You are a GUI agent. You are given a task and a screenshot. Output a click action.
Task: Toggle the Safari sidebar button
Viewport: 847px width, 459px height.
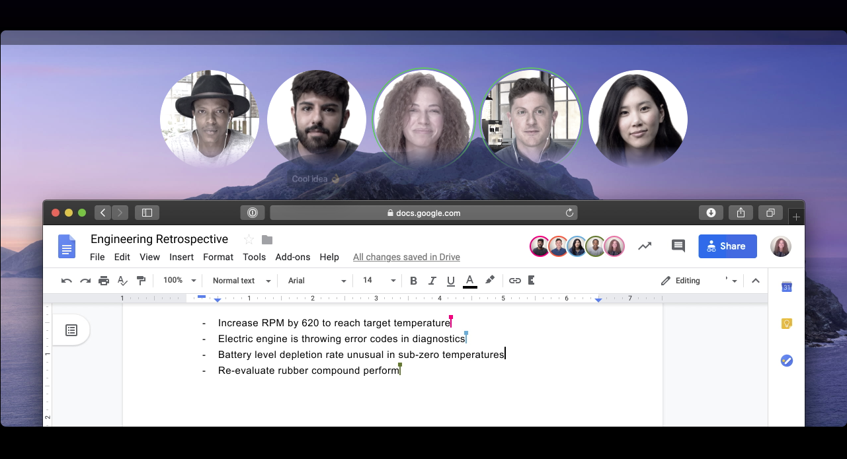click(147, 213)
